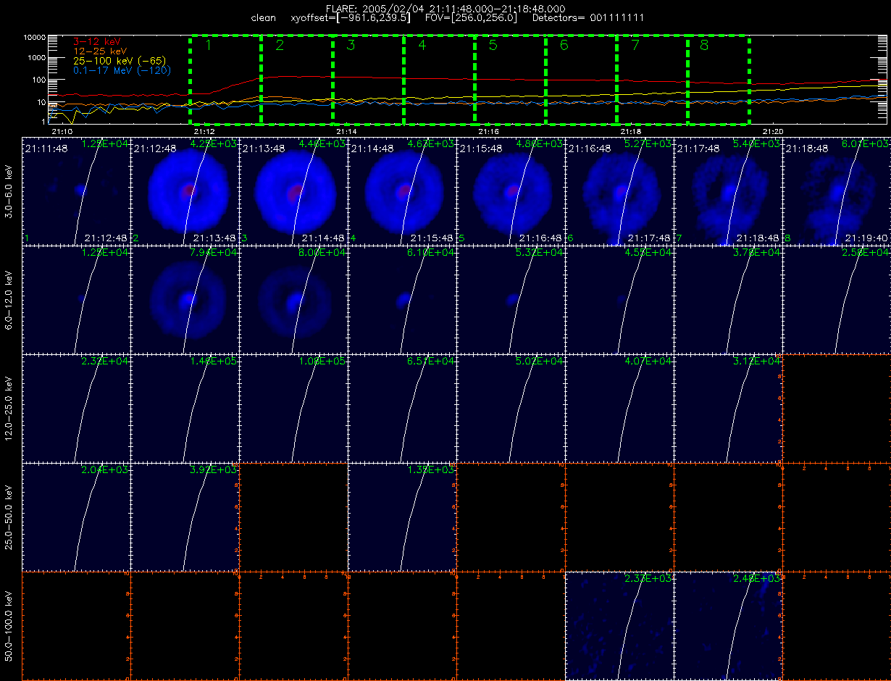This screenshot has width=891, height=681.
Task: Click the 21:13:48 start time label
Action: (264, 148)
